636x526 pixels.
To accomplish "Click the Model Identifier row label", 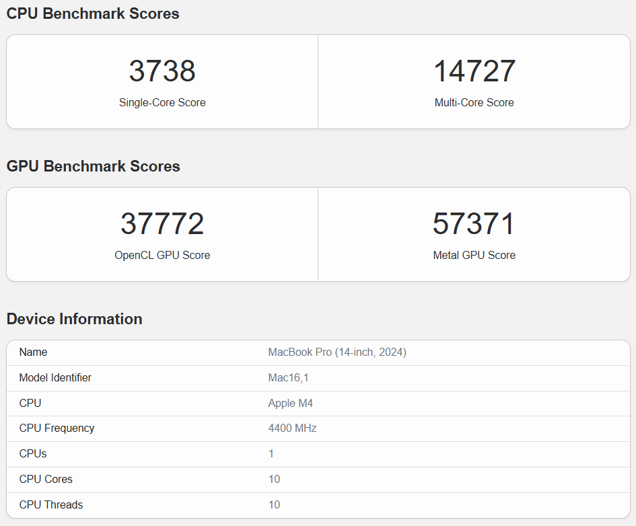I will (x=55, y=377).
